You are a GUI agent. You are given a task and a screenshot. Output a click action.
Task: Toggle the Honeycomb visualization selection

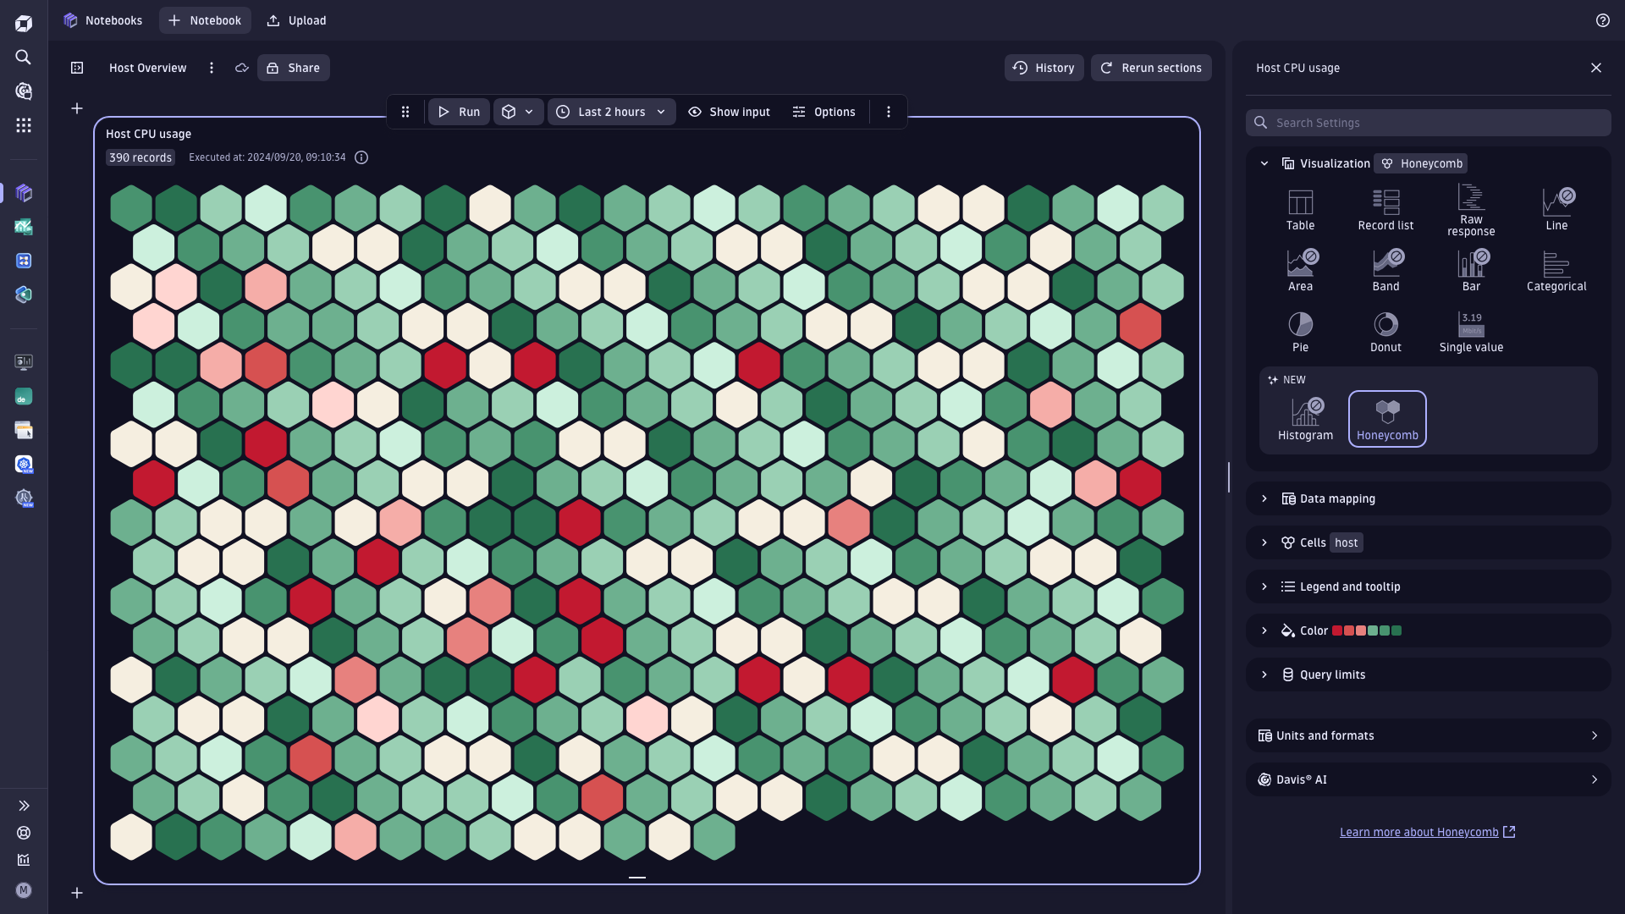point(1387,419)
